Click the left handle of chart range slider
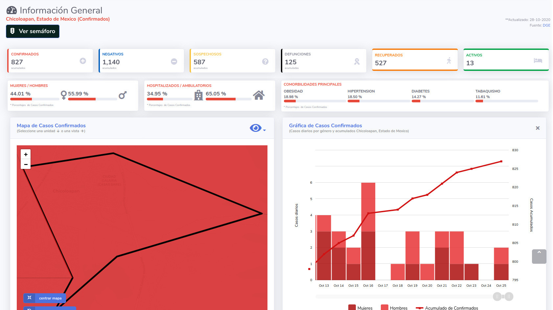 pyautogui.click(x=497, y=297)
